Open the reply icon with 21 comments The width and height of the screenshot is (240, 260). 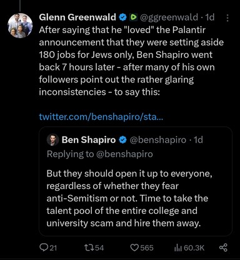point(48,248)
